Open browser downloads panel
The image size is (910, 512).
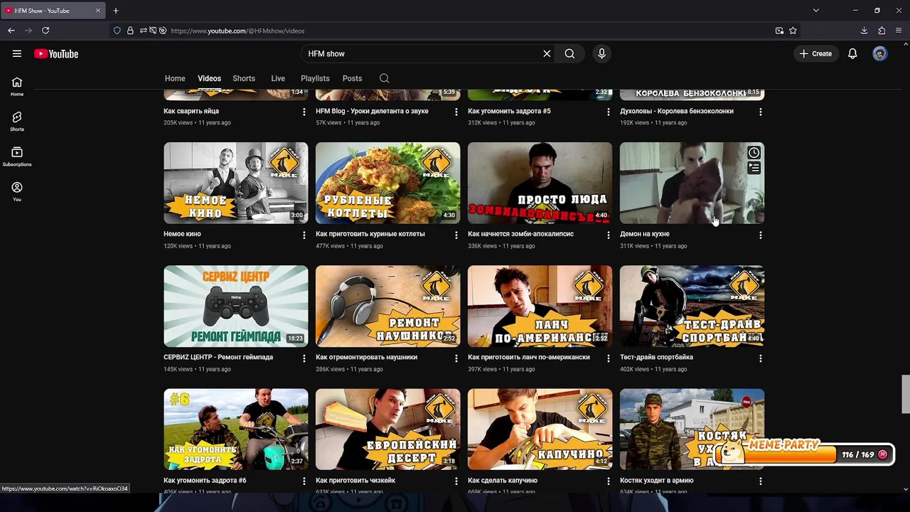[x=864, y=31]
